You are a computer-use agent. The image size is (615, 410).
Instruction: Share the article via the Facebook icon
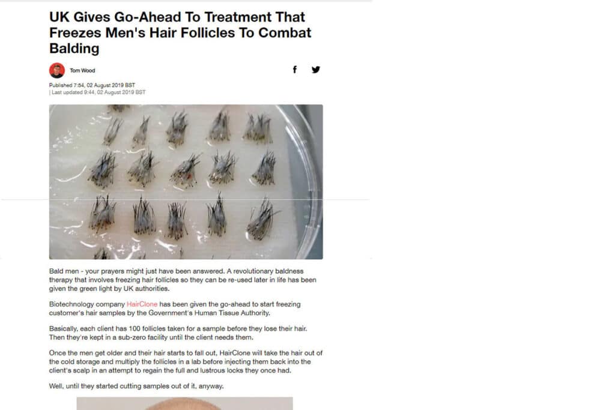(294, 70)
